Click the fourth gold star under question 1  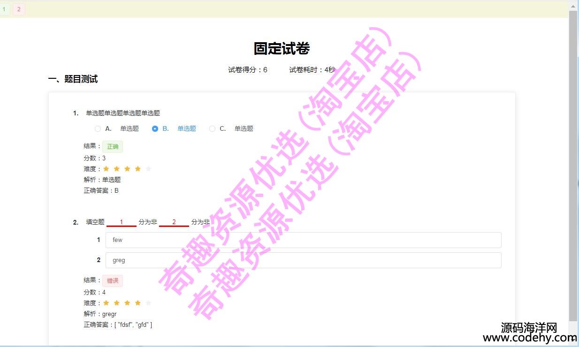coord(138,169)
